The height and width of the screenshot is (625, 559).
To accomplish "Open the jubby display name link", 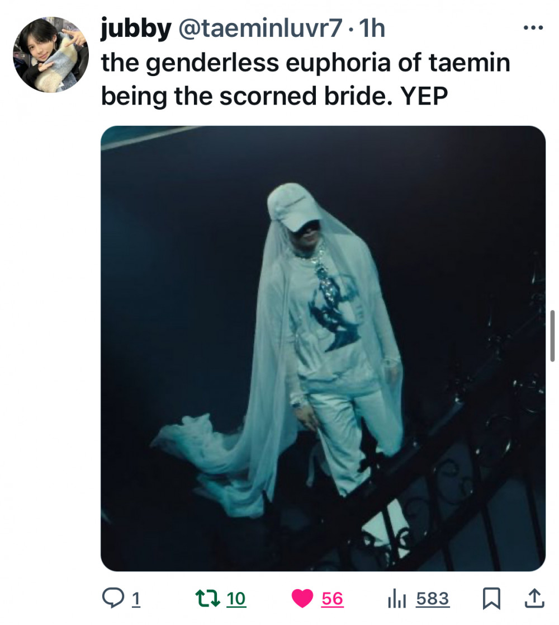I will 136,28.
